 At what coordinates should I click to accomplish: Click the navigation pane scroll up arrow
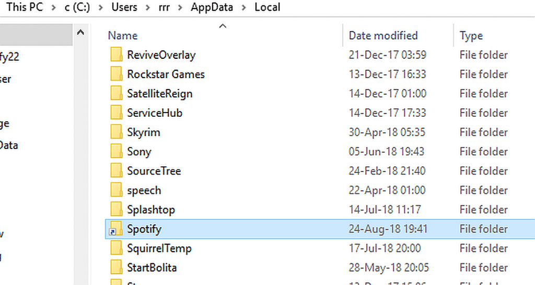[80, 33]
